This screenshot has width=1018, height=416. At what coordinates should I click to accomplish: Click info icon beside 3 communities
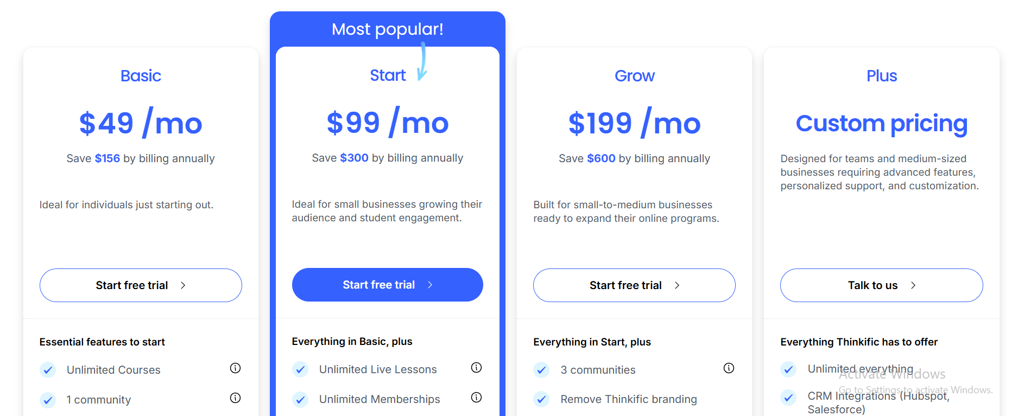729,368
